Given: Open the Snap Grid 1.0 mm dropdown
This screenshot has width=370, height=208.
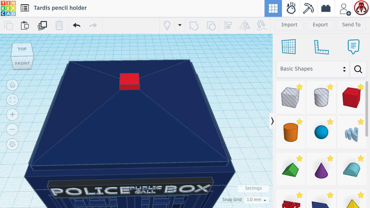Looking at the screenshot, I should click(x=256, y=200).
